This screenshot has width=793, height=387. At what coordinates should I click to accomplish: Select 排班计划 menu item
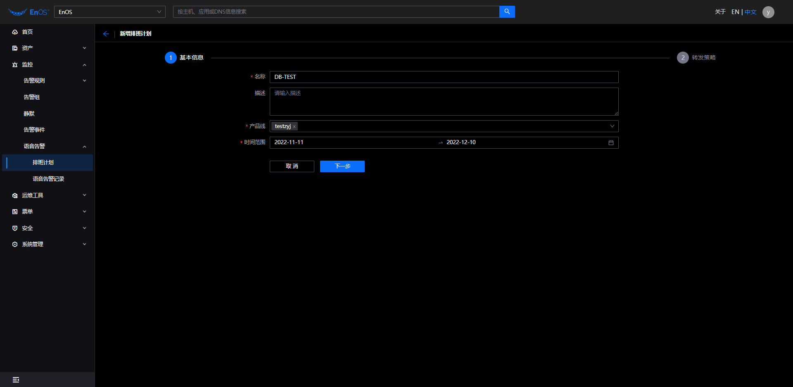tap(47, 162)
